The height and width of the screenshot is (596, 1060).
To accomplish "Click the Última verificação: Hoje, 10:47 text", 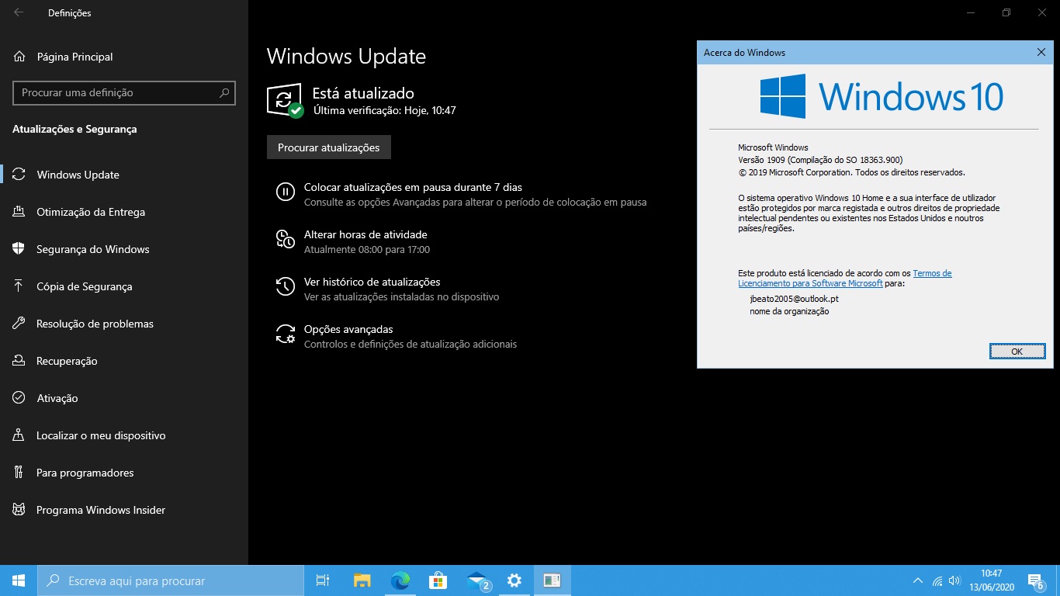I will coord(385,110).
